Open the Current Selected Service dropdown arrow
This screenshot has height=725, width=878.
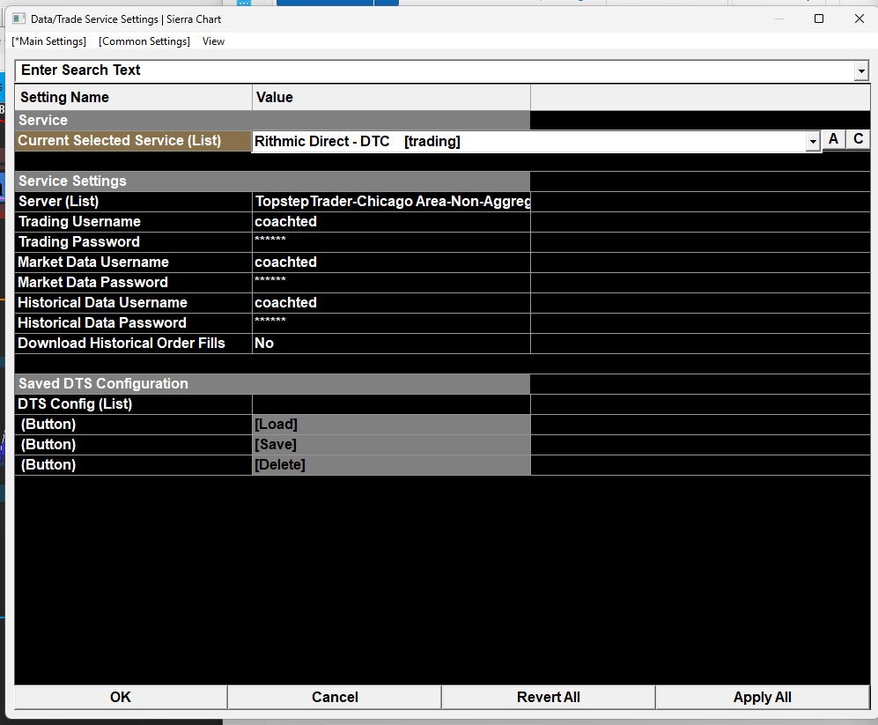click(x=813, y=142)
